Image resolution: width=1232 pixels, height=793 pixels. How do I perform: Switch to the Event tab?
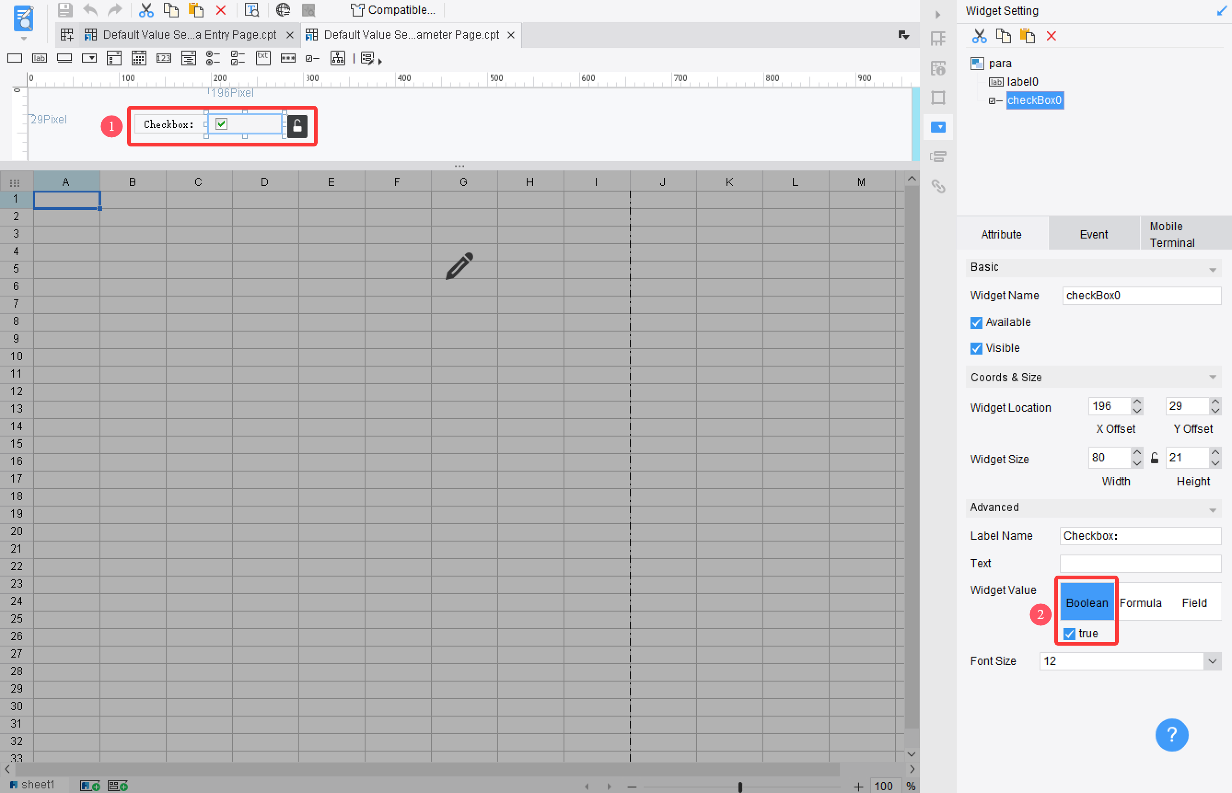point(1093,234)
